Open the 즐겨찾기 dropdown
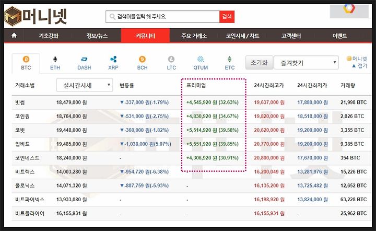Image resolution: width=376 pixels, height=231 pixels. click(306, 63)
